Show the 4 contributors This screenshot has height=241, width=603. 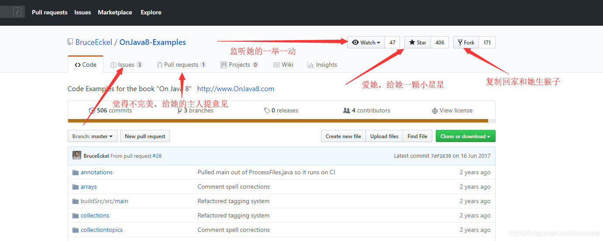367,110
